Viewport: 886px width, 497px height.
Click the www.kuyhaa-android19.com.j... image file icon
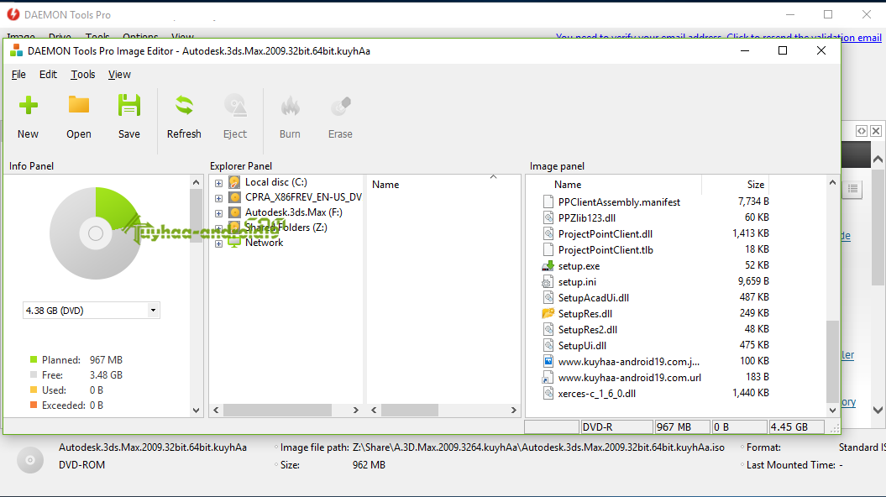point(548,362)
